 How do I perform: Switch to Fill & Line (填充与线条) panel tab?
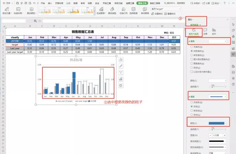point(194,32)
